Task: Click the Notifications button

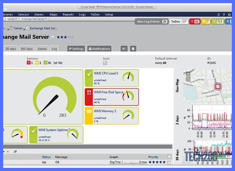Action: click(99, 49)
